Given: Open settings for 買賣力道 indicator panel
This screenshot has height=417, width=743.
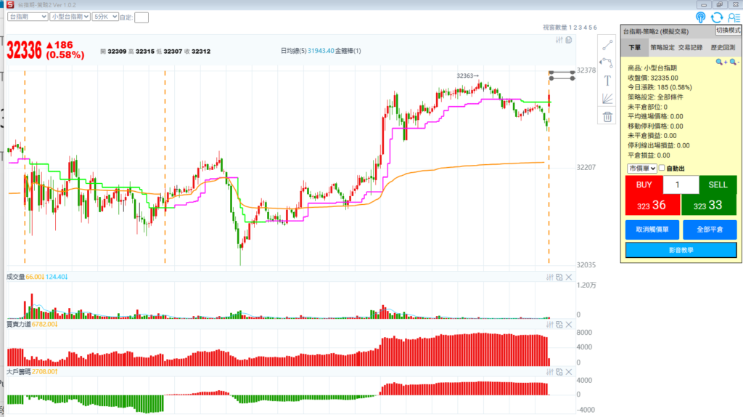Looking at the screenshot, I should pyautogui.click(x=550, y=324).
